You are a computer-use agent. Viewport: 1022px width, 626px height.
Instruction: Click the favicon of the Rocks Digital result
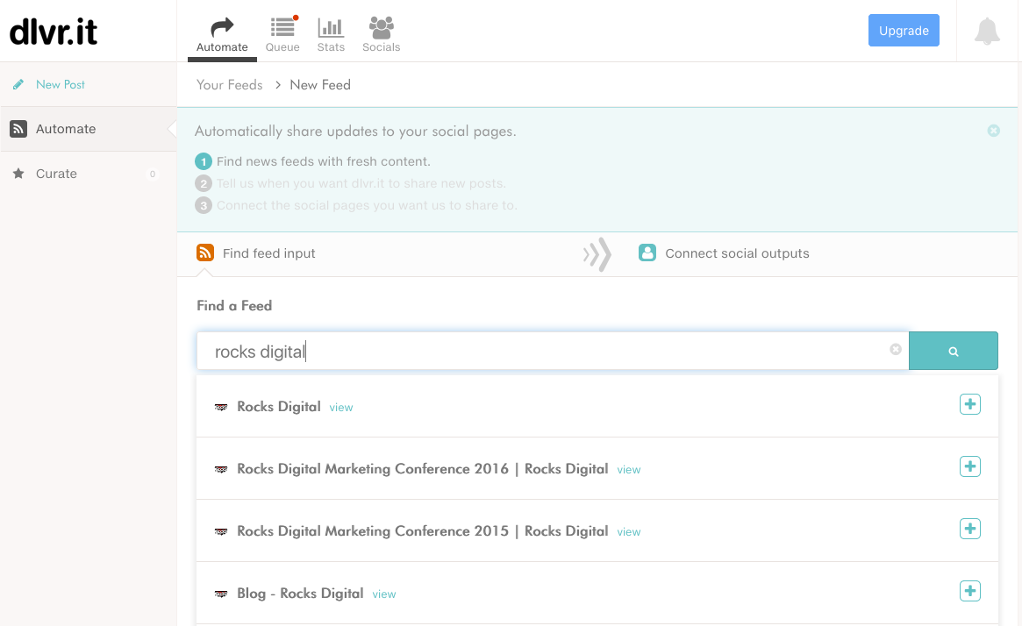click(221, 407)
